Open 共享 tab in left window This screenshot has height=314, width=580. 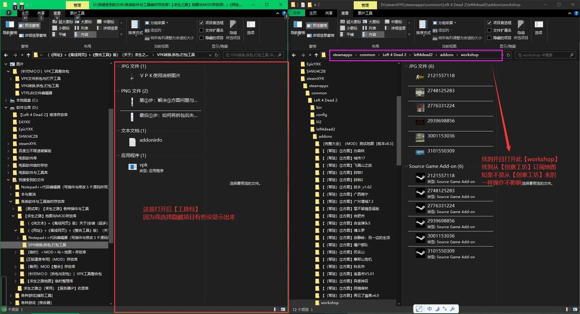pos(41,13)
